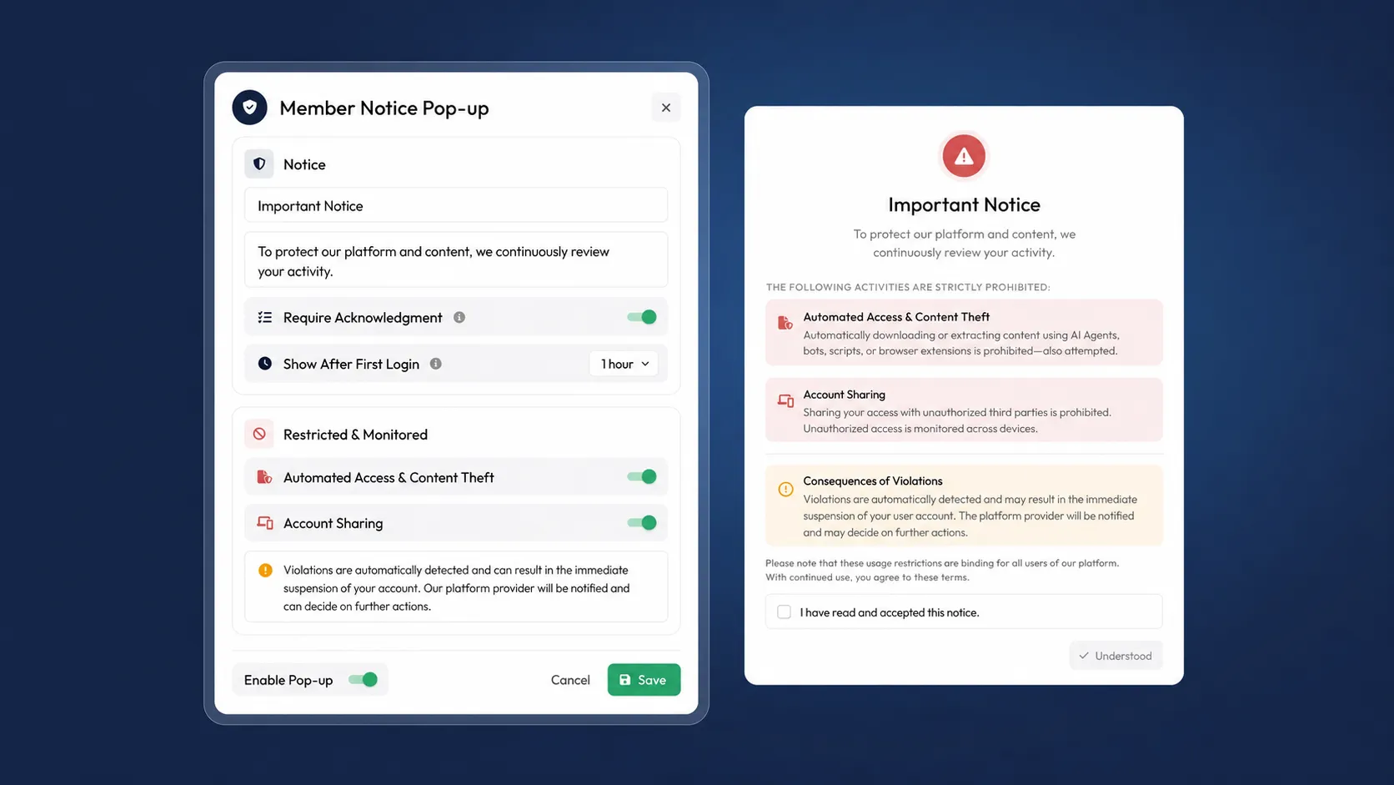
Task: Open info tooltip for Show After First Login
Action: pyautogui.click(x=435, y=364)
